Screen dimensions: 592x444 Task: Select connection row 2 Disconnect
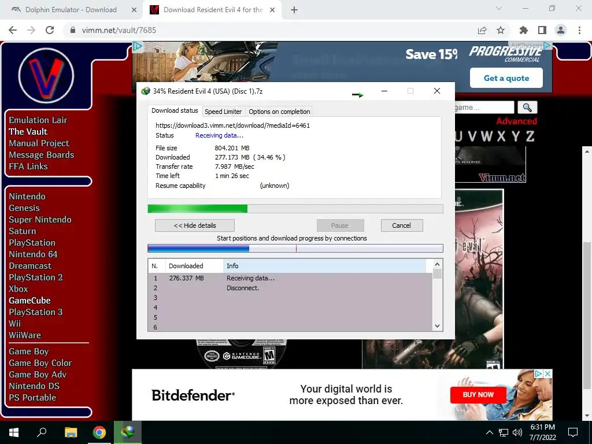point(290,288)
